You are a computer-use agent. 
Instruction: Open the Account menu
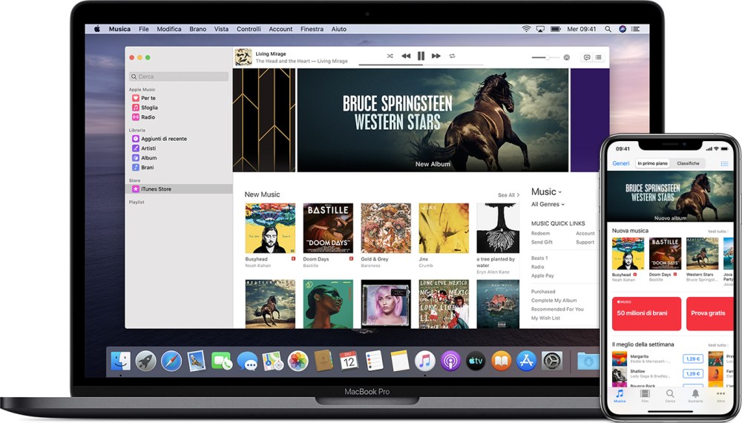[280, 29]
